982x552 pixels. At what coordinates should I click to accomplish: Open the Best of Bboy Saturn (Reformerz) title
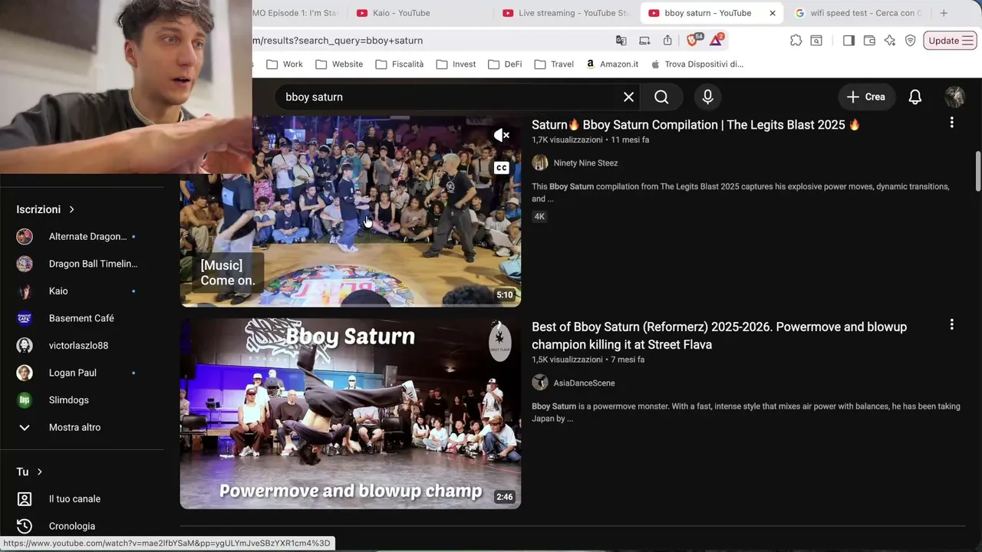(719, 336)
